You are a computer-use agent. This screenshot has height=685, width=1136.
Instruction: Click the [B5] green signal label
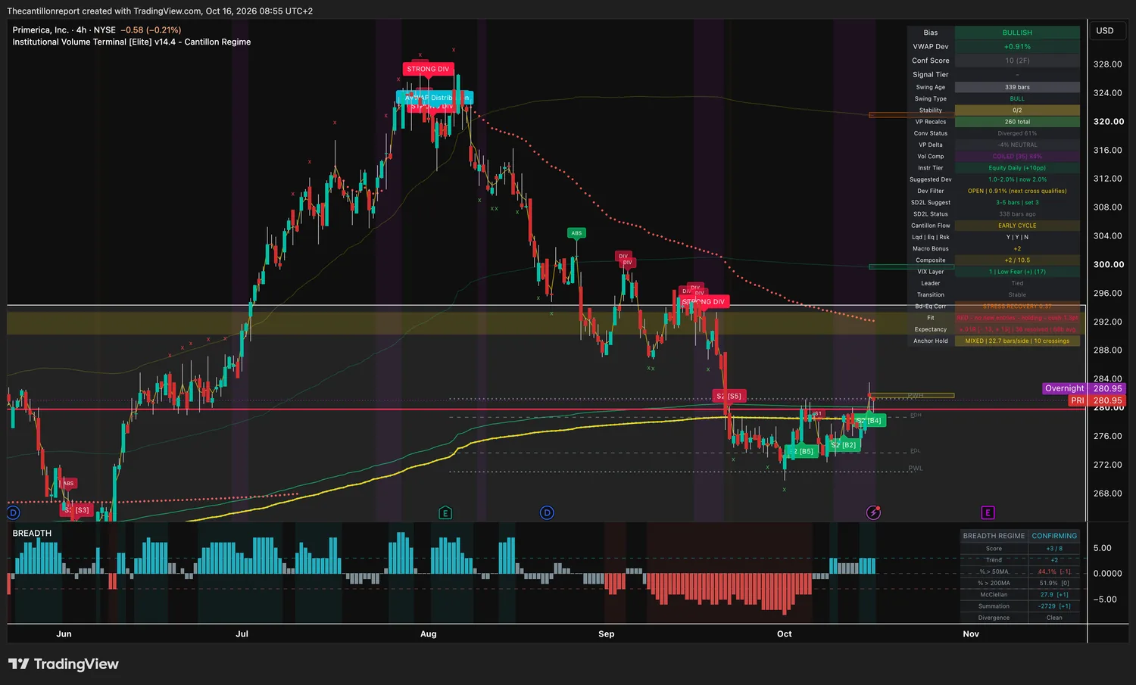click(802, 451)
